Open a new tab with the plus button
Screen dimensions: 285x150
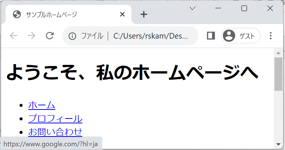pyautogui.click(x=144, y=14)
